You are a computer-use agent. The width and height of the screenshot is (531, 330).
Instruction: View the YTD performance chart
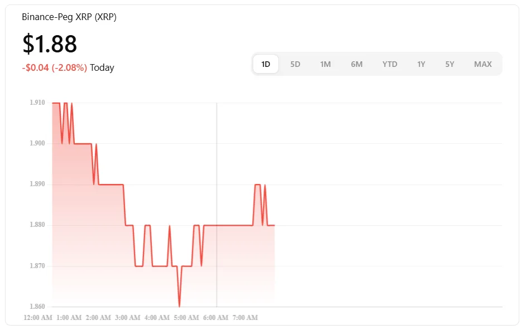click(389, 64)
